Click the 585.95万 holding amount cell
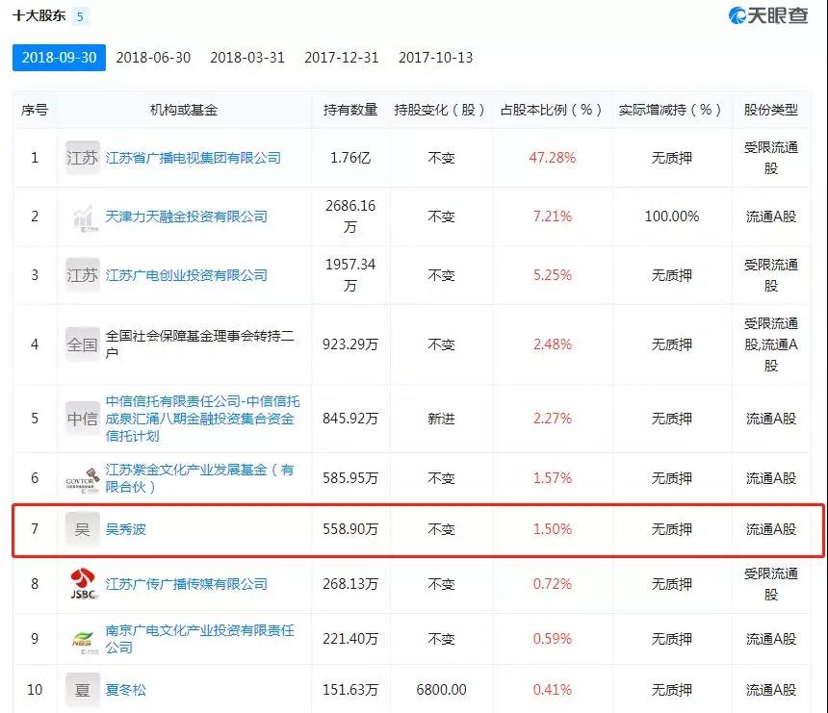This screenshot has height=713, width=828. 350,478
